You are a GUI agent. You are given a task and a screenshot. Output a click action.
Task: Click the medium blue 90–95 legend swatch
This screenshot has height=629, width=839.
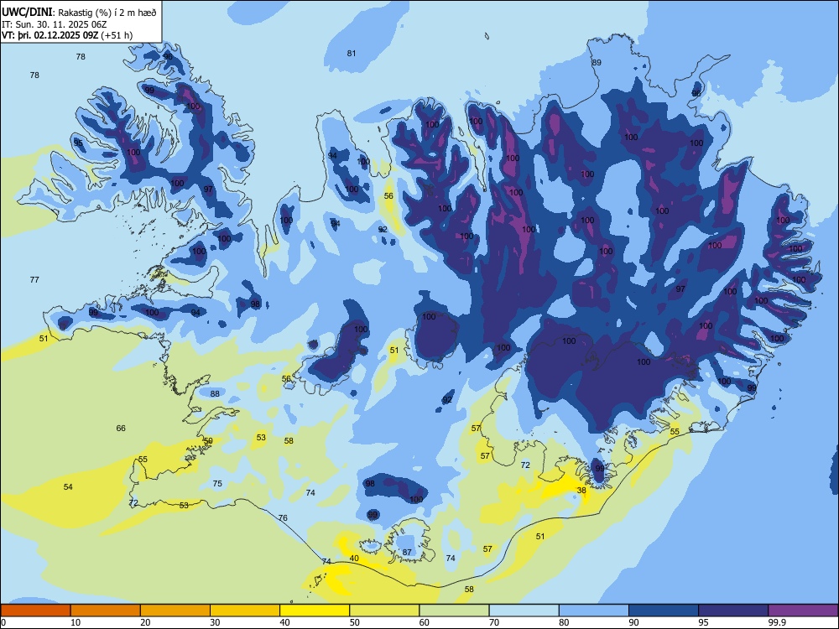[x=664, y=611]
